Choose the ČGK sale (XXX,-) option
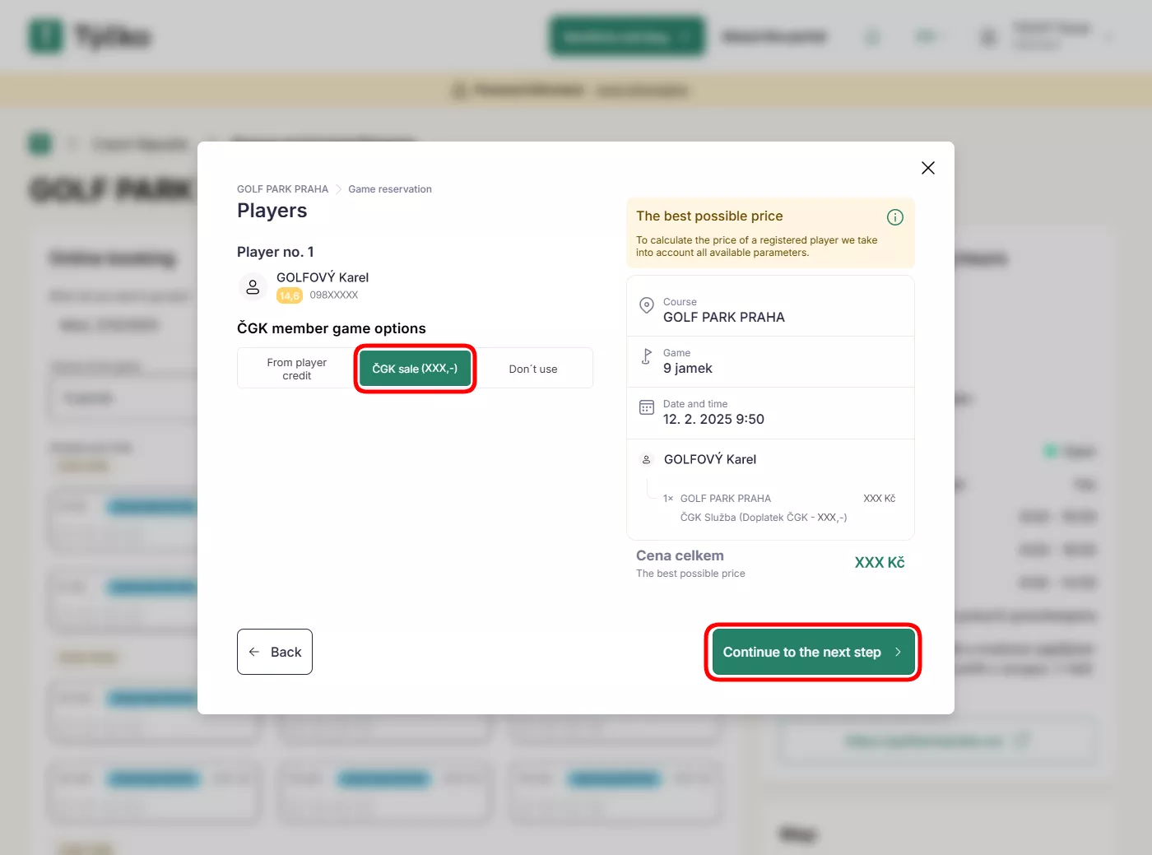Screen dimensions: 1152x855 [415, 369]
